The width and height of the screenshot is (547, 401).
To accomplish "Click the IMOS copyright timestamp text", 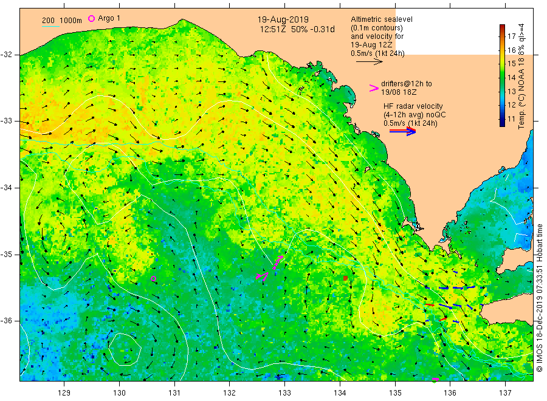I will point(539,298).
